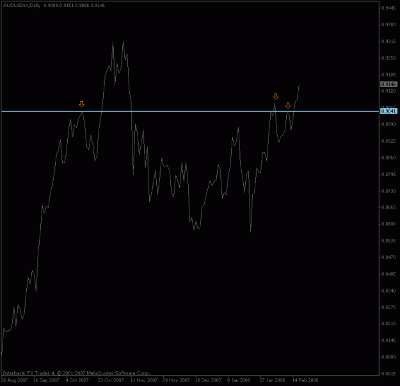
Task: Click the 23 Oct 2007 date label
Action: (111, 380)
